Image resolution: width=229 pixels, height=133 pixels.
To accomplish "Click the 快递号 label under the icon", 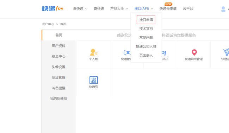I will tap(93, 87).
